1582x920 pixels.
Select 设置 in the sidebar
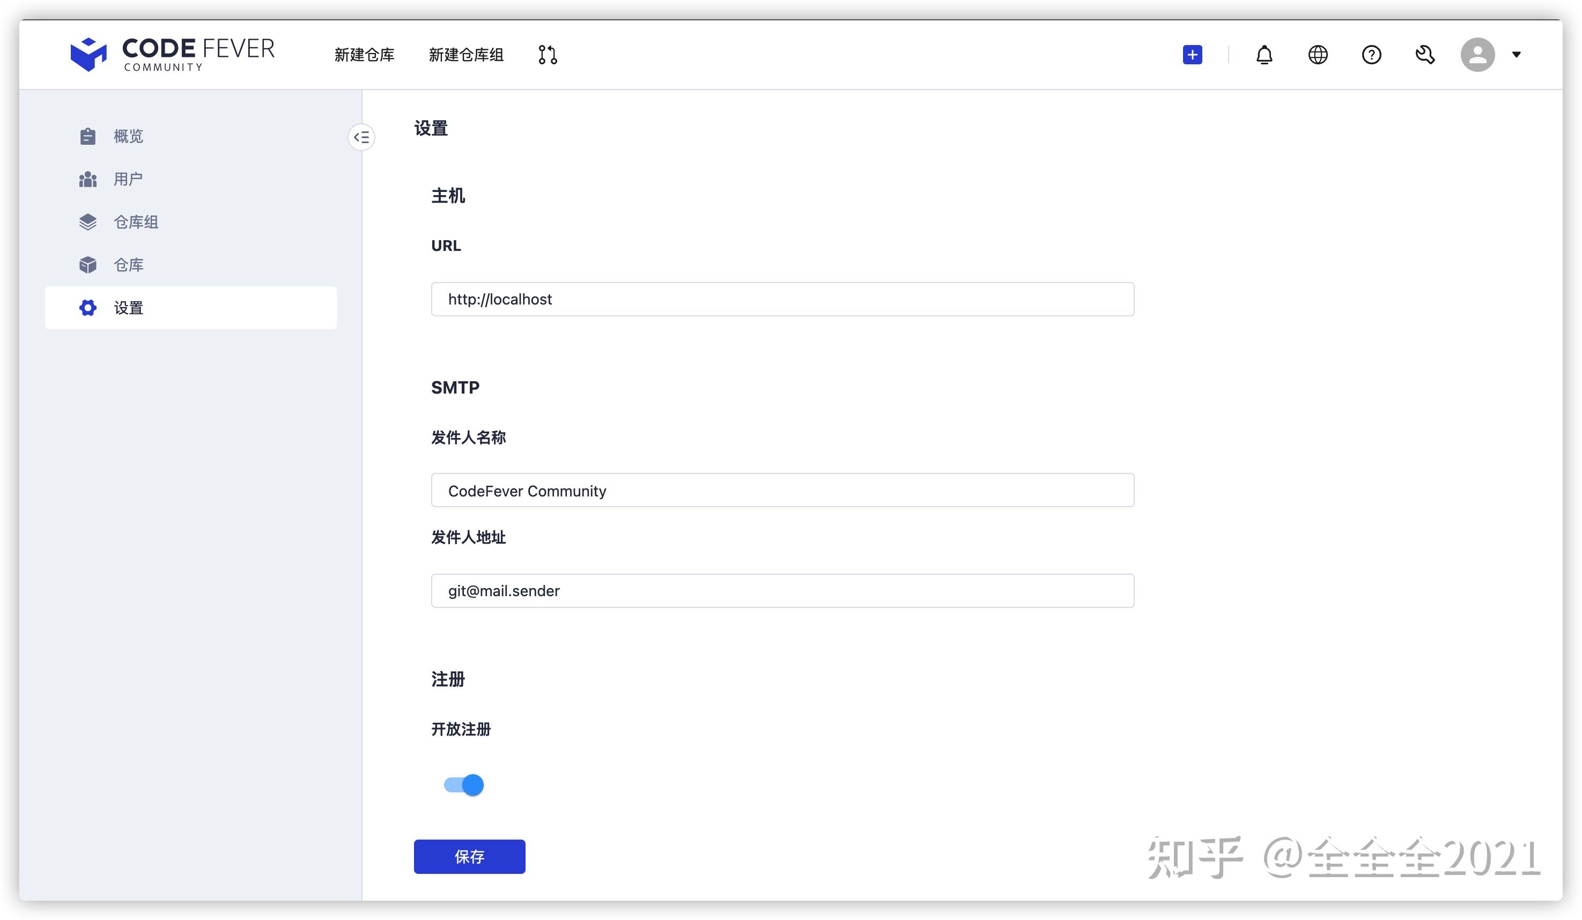tap(191, 308)
